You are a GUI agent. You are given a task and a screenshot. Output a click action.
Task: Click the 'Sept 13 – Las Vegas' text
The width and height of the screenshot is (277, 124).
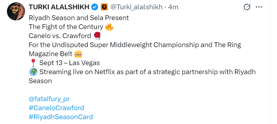[x=70, y=63]
